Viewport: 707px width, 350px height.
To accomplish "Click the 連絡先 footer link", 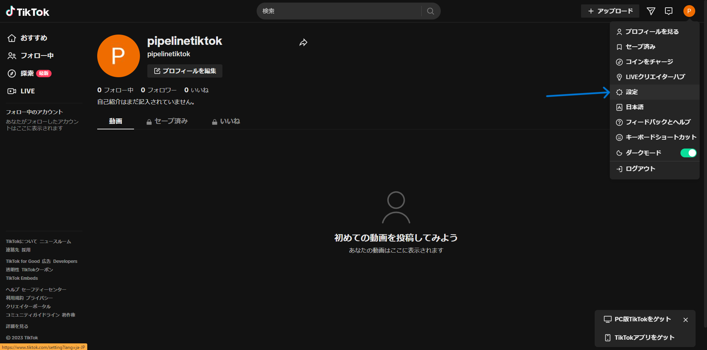I will click(13, 250).
